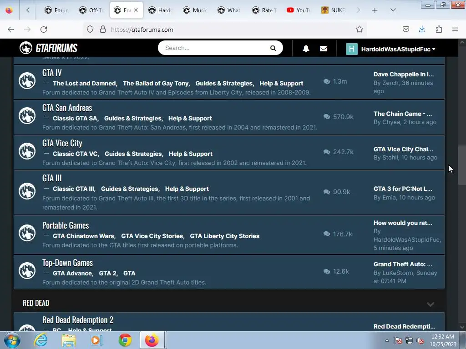Open latest topic 'The Chain Game - ...'
The width and height of the screenshot is (466, 349).
click(x=402, y=114)
